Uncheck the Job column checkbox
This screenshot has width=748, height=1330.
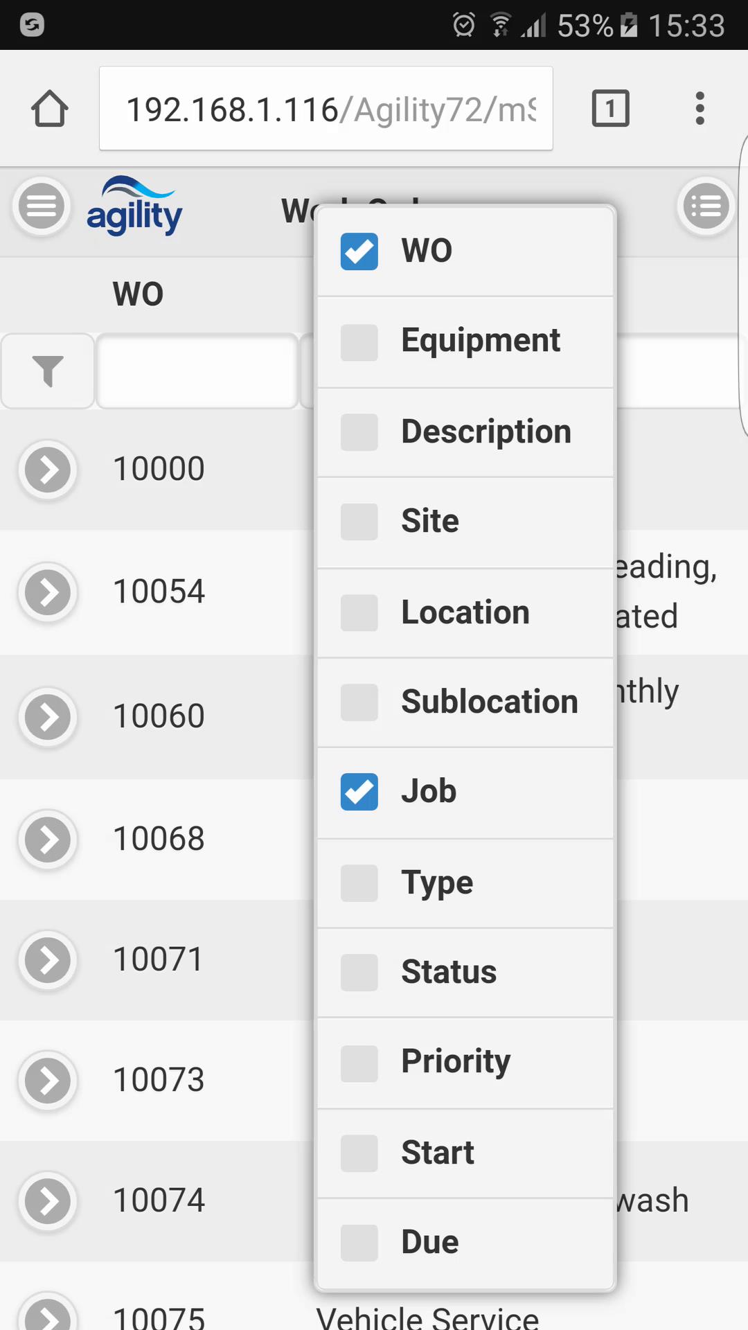359,792
